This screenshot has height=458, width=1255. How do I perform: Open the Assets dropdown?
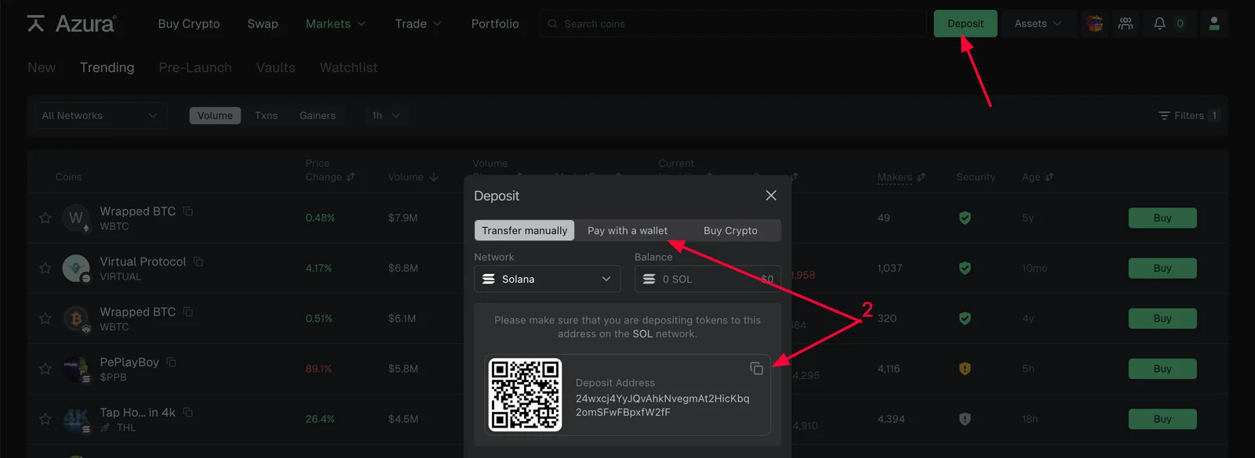(x=1038, y=23)
